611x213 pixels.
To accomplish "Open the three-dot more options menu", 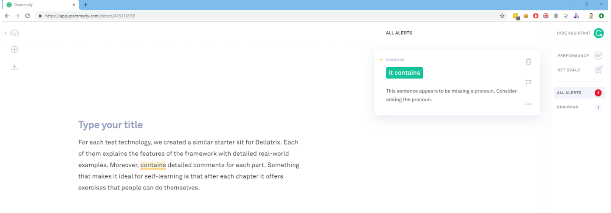I will (528, 104).
